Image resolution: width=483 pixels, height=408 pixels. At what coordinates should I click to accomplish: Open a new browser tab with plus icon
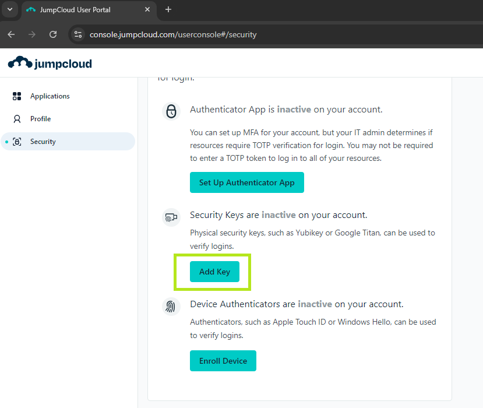[168, 9]
